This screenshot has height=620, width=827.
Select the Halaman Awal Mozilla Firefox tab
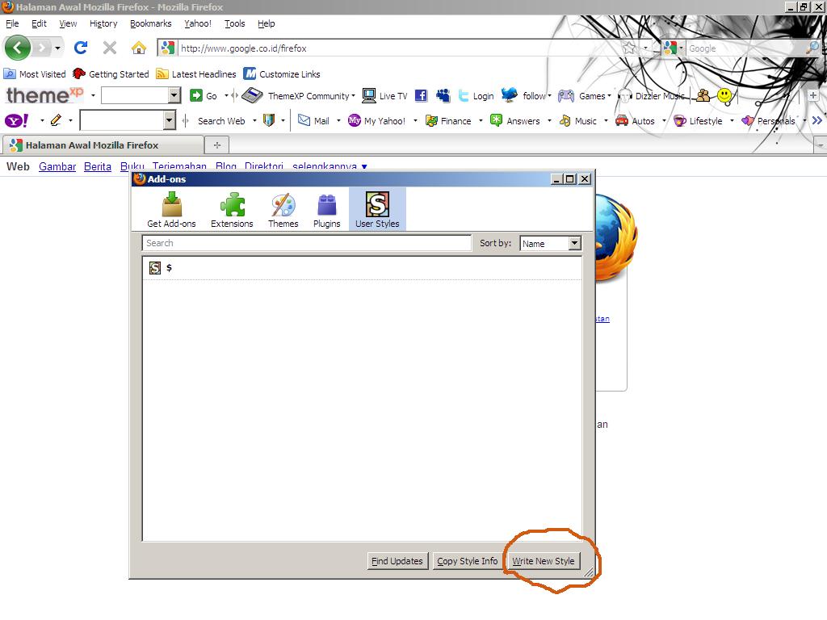(103, 145)
